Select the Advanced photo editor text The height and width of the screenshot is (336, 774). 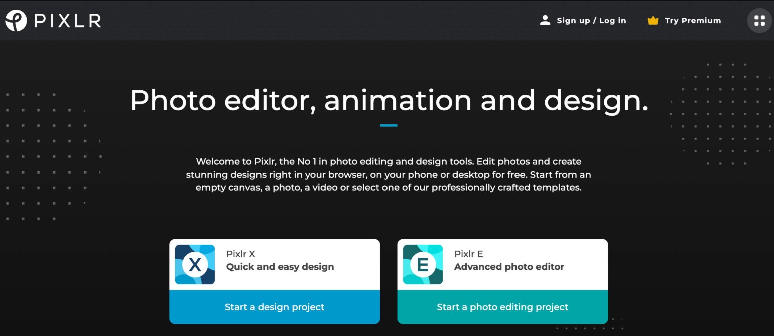coord(508,267)
